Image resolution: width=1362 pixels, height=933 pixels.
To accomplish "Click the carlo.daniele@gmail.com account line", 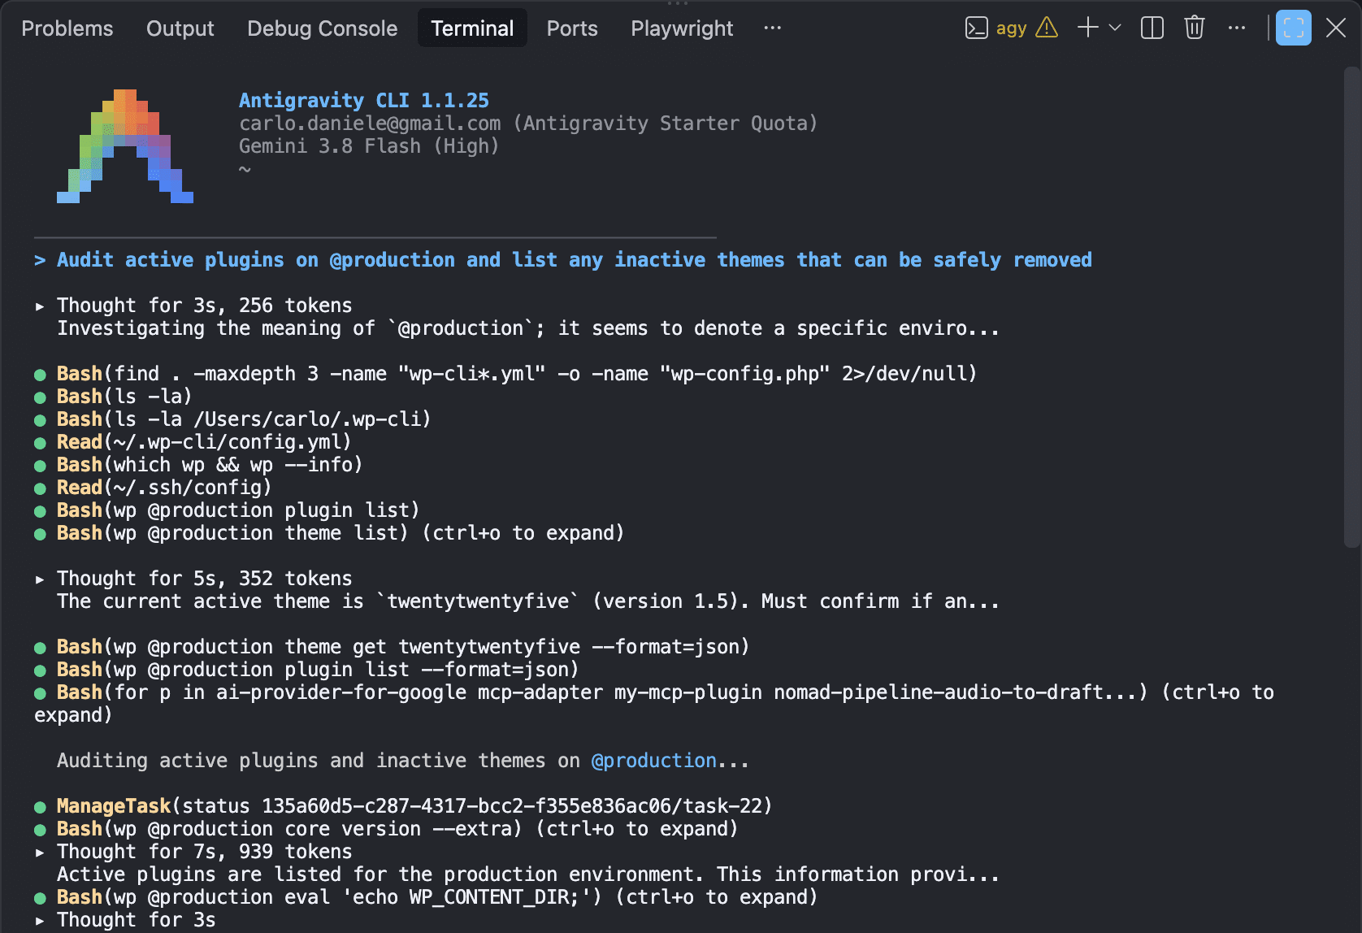I will point(528,124).
